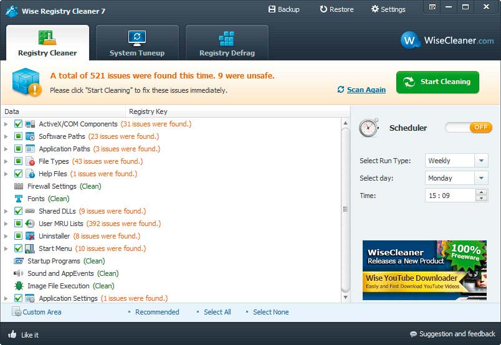
Task: Expand the Shared DLLs tree row
Action: coord(6,211)
